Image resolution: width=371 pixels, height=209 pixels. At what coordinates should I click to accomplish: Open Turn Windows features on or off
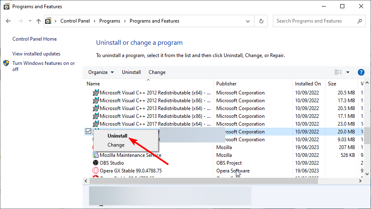coord(44,66)
